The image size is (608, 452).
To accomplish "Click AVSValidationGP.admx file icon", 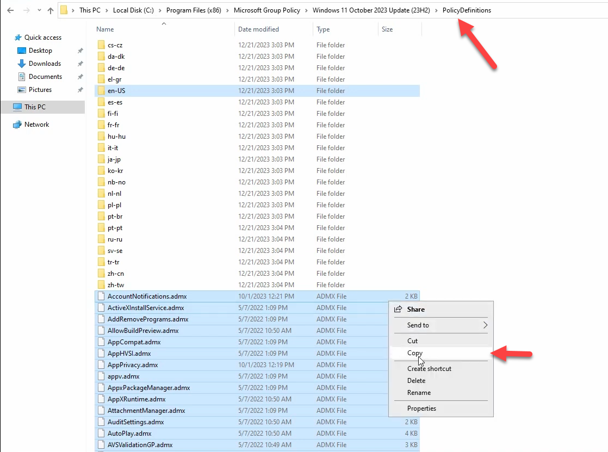I will (x=101, y=445).
